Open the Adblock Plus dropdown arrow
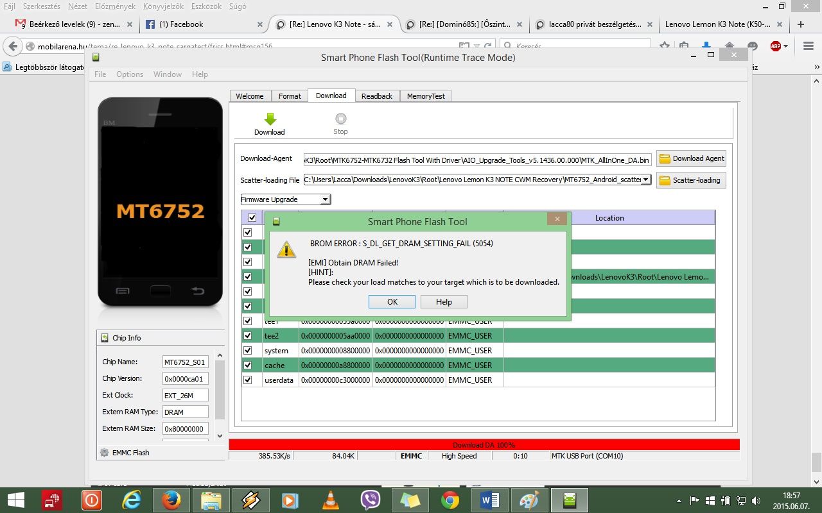 [x=786, y=46]
